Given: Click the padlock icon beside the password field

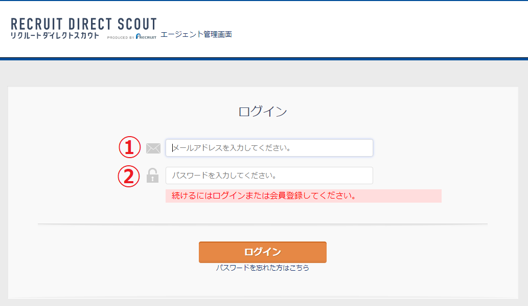Looking at the screenshot, I should tap(152, 176).
